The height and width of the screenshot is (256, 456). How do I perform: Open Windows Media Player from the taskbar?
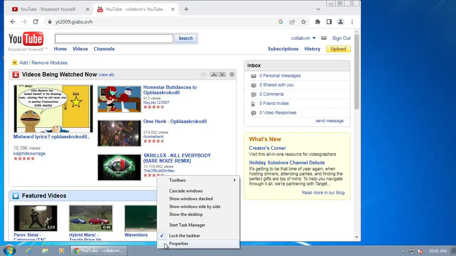pyautogui.click(x=62, y=251)
